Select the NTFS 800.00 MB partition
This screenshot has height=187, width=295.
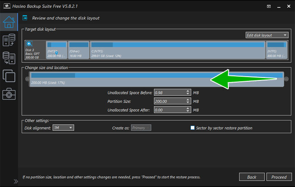coord(276,50)
